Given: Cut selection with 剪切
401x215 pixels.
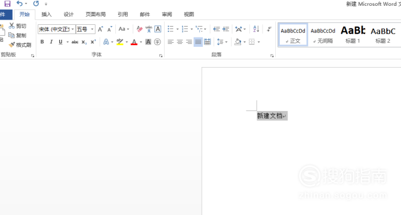Looking at the screenshot, I should tap(17, 26).
